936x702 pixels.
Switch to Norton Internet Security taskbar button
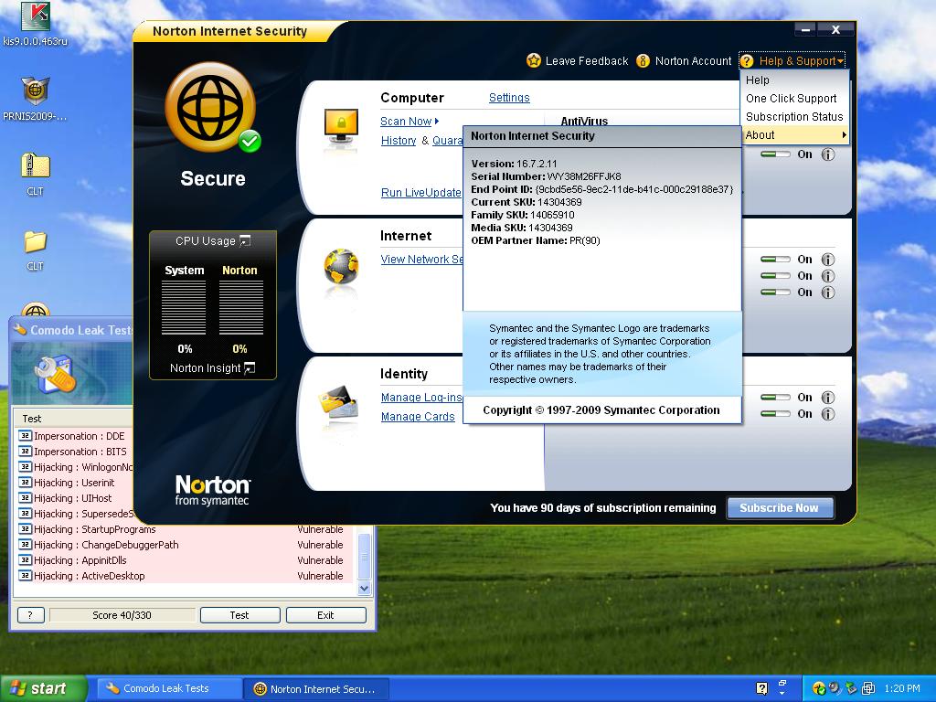click(x=316, y=689)
